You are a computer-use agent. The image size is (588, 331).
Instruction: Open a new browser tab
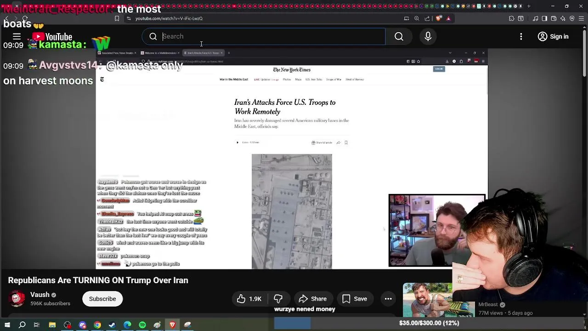point(529,6)
